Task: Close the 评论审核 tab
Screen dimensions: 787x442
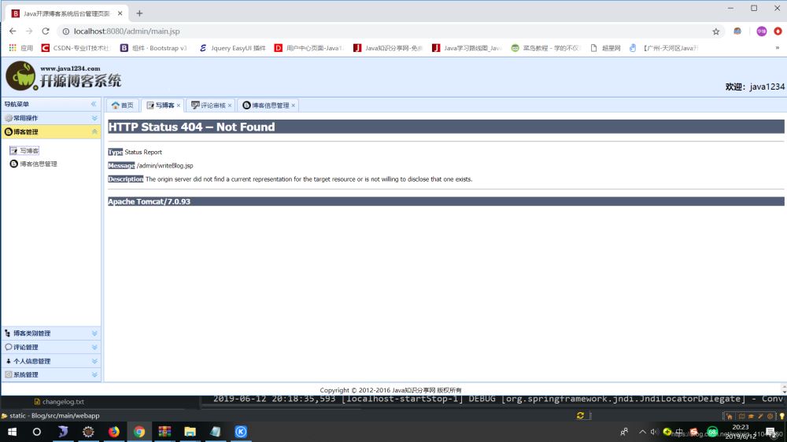Action: tap(230, 105)
